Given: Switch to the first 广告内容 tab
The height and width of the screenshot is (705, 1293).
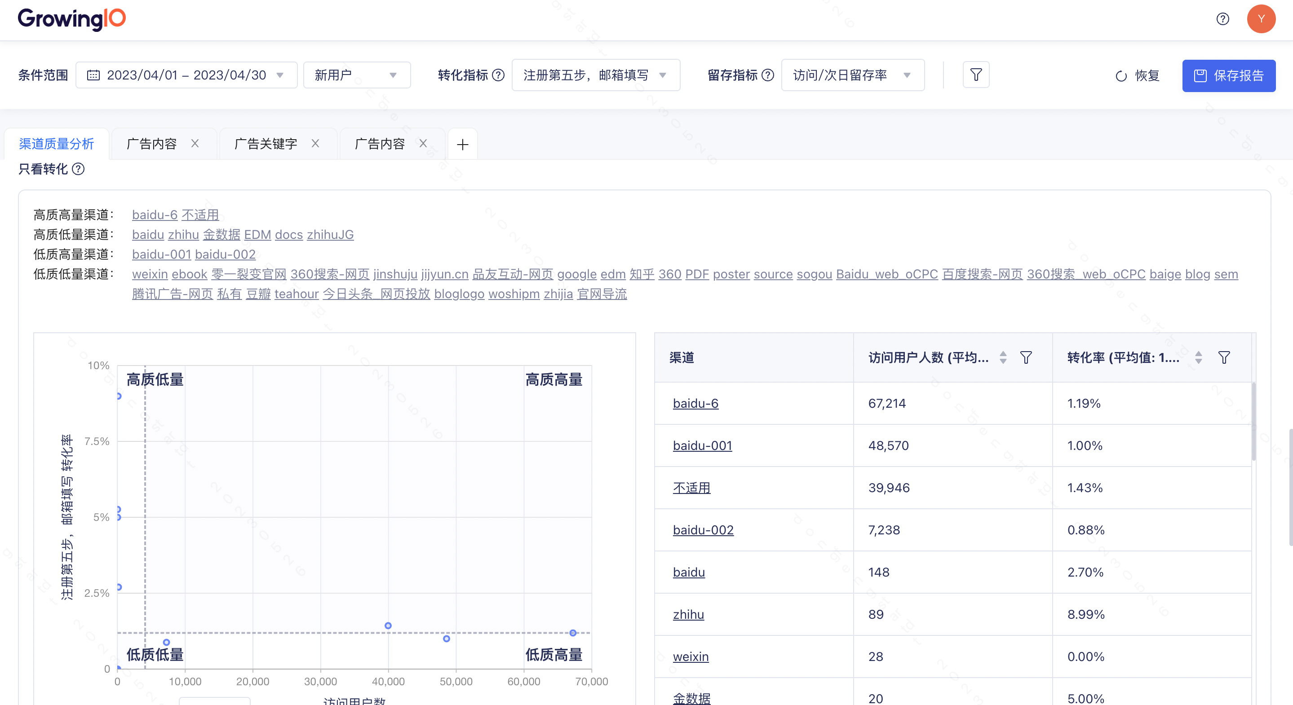Looking at the screenshot, I should pos(152,144).
